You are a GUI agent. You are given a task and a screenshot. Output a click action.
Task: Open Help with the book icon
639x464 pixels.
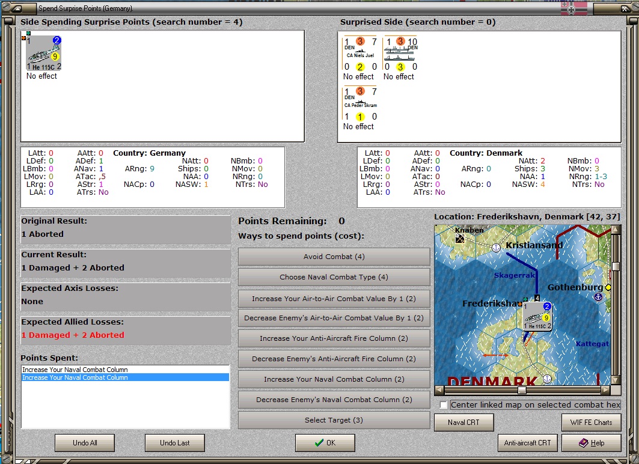(x=591, y=443)
